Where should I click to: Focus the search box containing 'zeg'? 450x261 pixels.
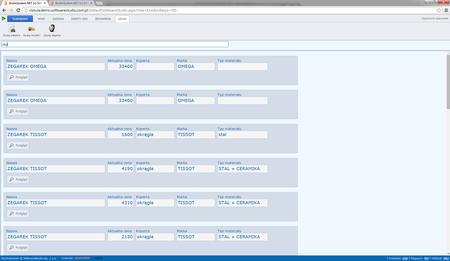click(x=115, y=44)
